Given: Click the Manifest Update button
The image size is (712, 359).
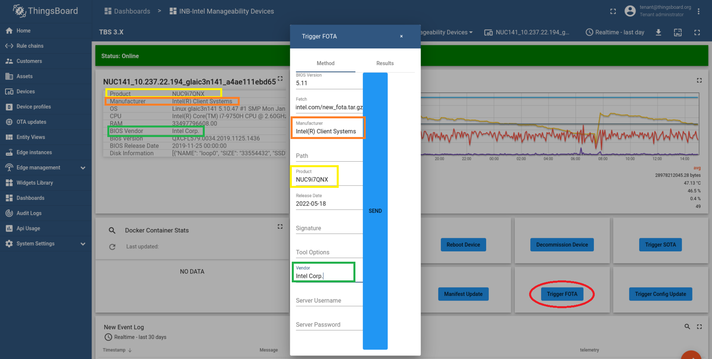Looking at the screenshot, I should (463, 294).
